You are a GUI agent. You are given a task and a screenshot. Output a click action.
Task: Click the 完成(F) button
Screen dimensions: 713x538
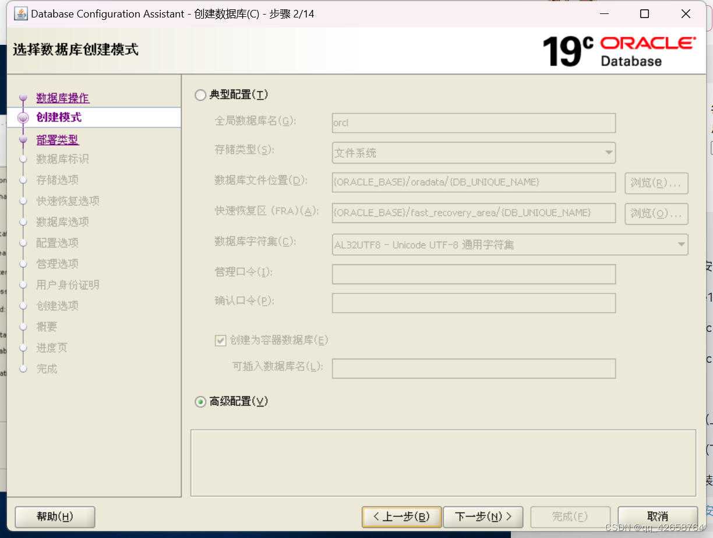click(570, 516)
